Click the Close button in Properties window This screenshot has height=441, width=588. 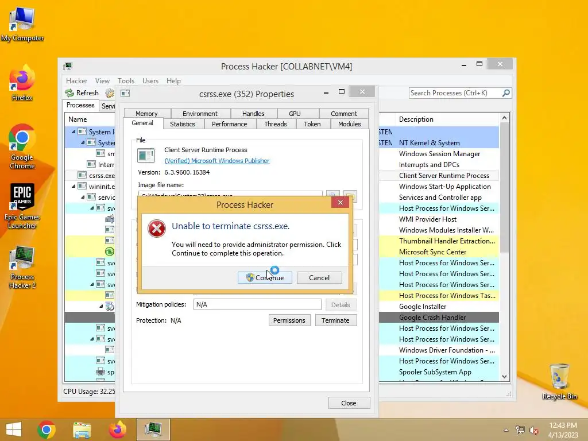349,403
